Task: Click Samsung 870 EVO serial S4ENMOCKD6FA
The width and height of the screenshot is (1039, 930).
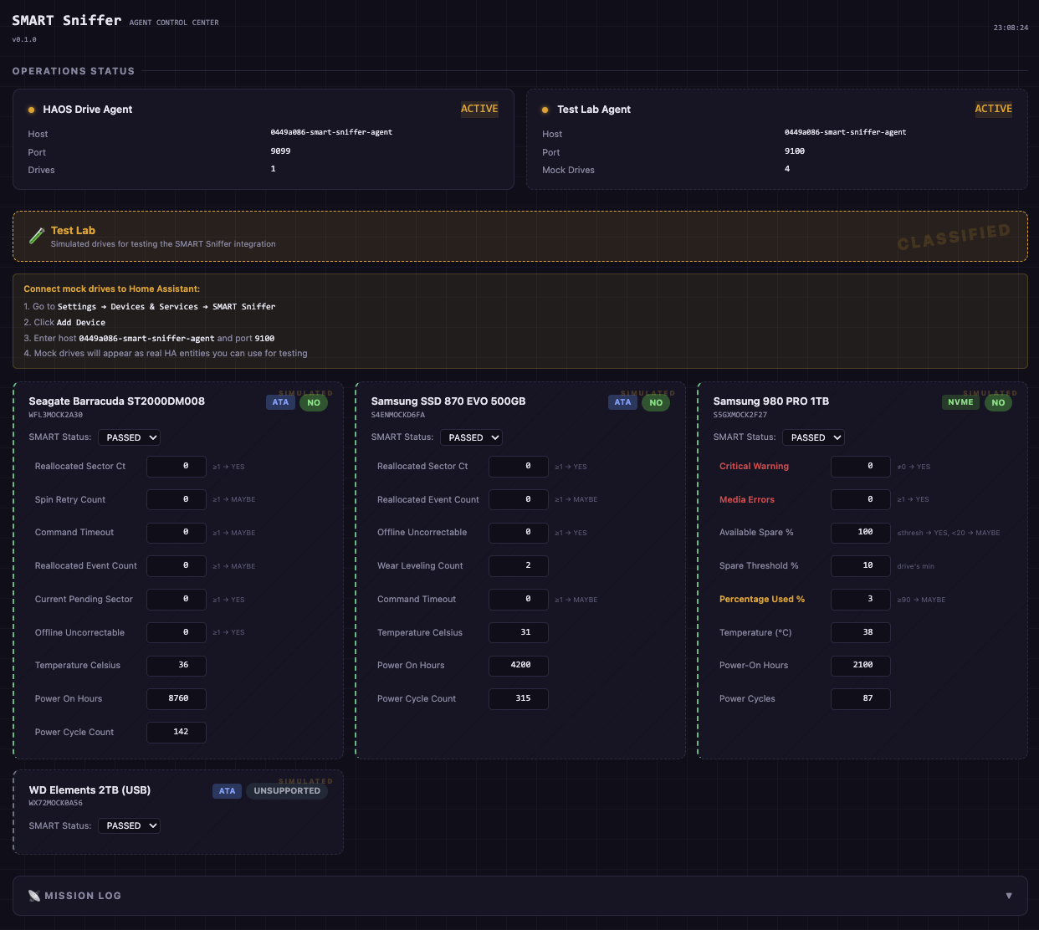Action: coord(398,415)
